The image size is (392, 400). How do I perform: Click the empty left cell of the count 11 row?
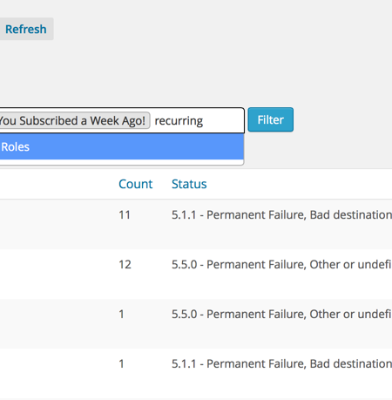click(57, 224)
